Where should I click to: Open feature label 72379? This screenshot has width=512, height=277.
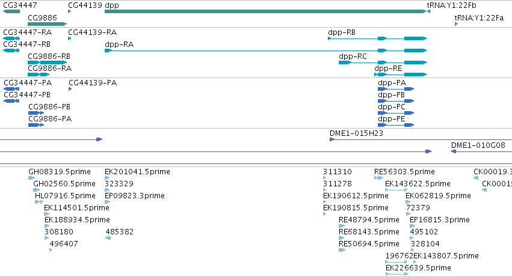(418, 208)
